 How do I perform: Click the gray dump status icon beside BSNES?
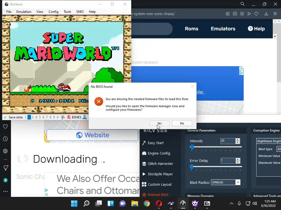(63, 117)
